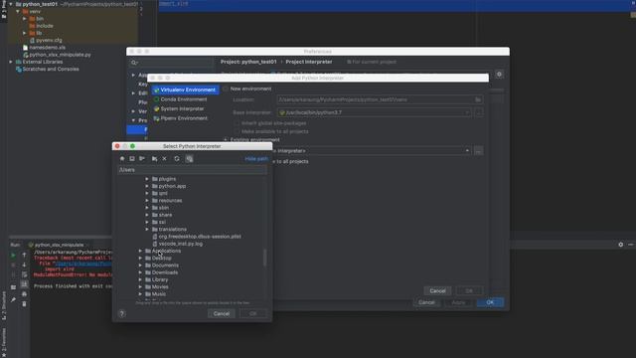Toggle show hidden files icon
Screen dimensions: 636x358
click(189, 159)
